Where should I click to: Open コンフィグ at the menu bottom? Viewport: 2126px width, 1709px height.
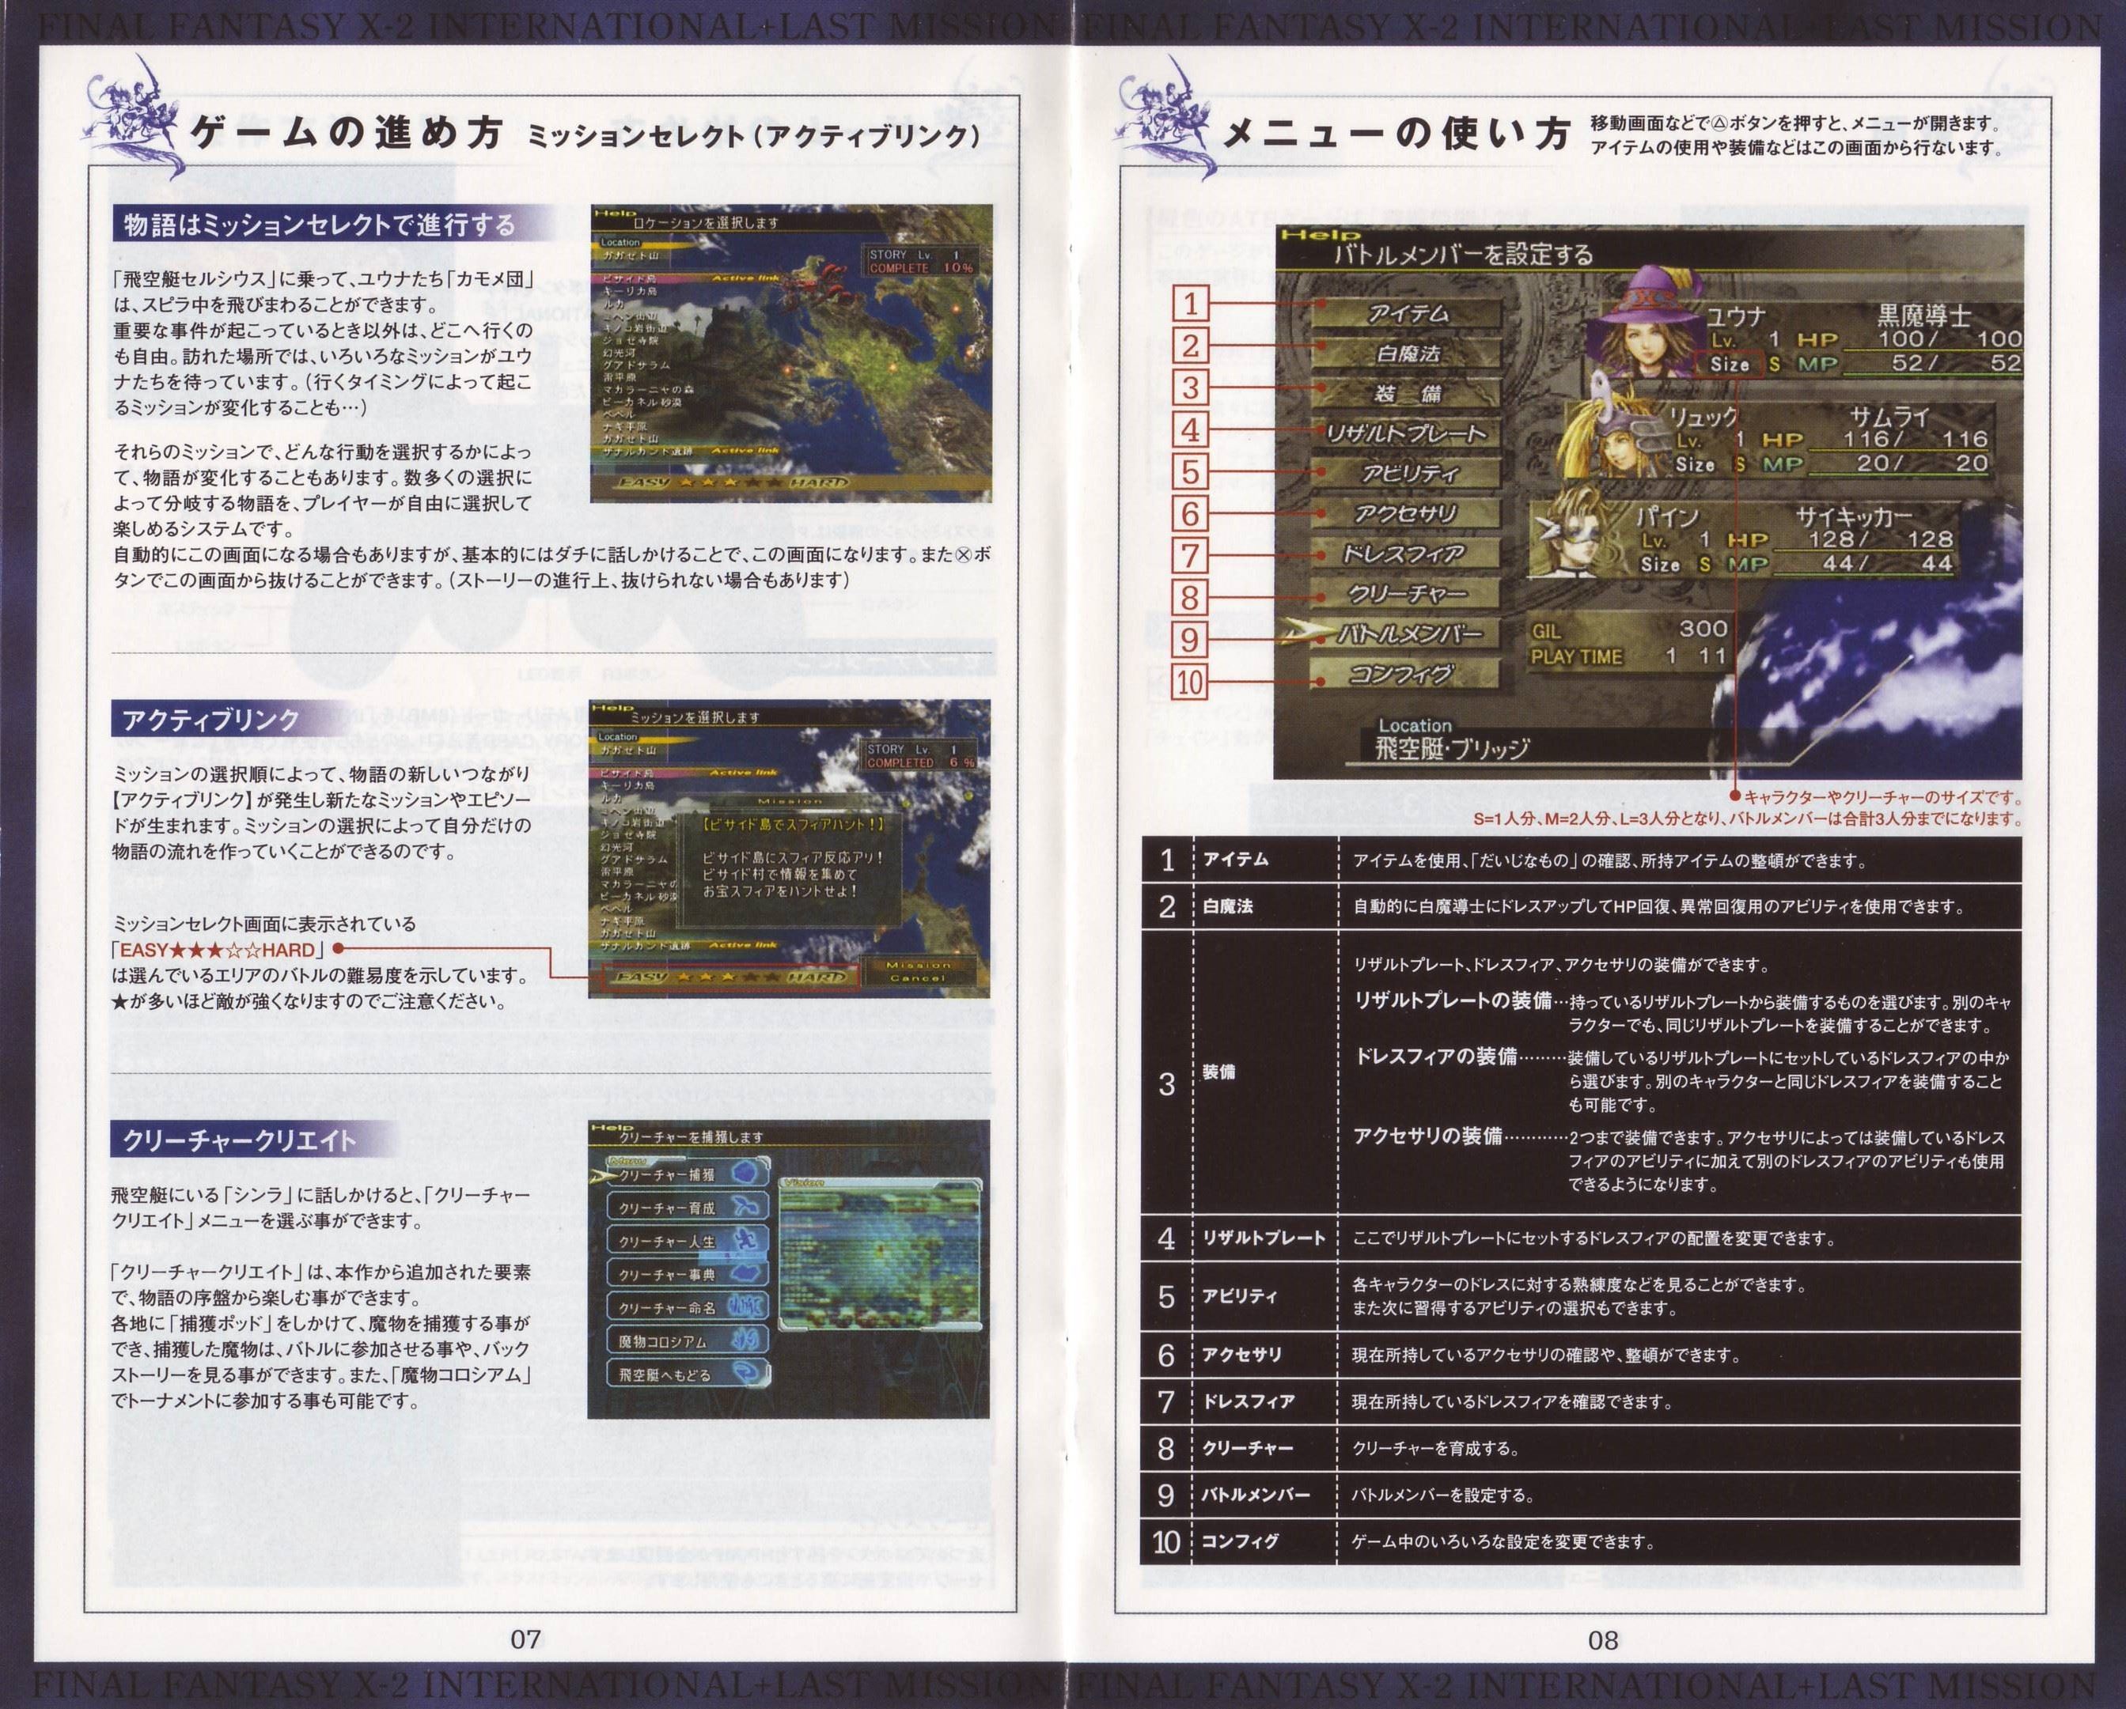[1407, 674]
